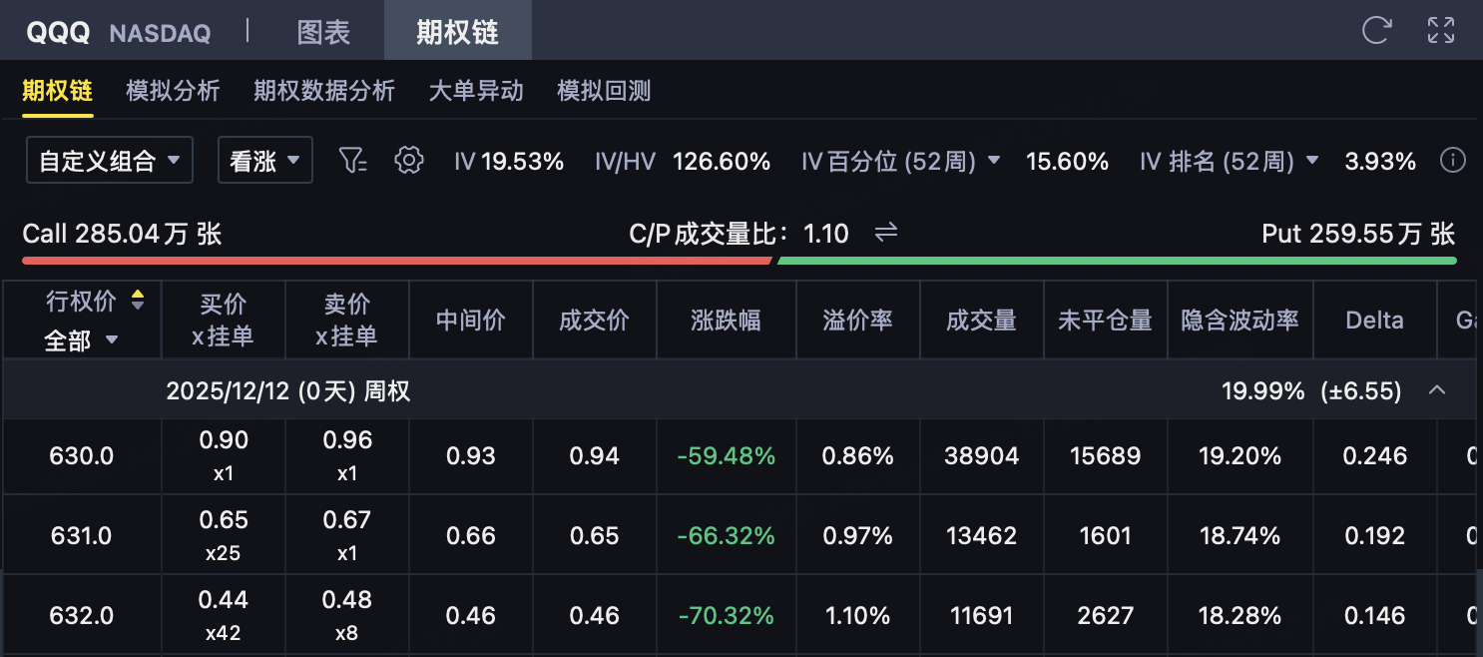Click the Call/Put swap arrows icon
1483x657 pixels.
tap(885, 234)
